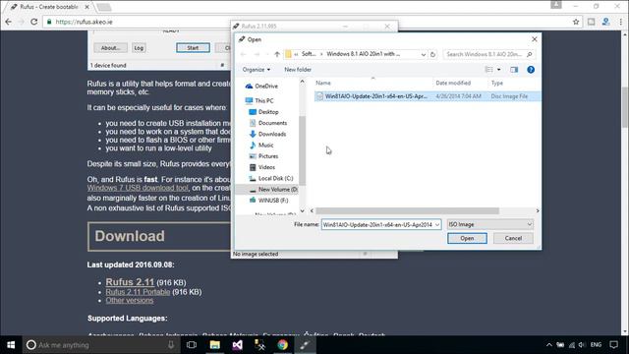Click the Cortana microphone icon
This screenshot has width=629, height=354.
click(x=171, y=345)
